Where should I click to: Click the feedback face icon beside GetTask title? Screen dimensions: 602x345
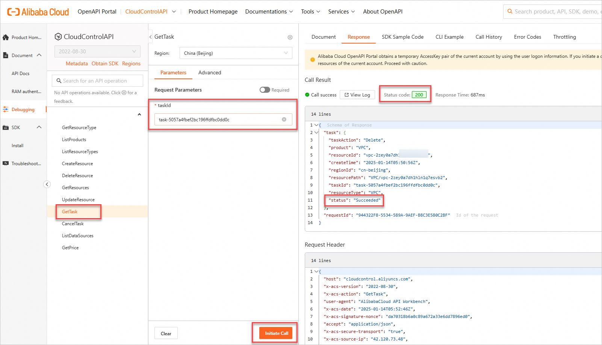point(290,37)
